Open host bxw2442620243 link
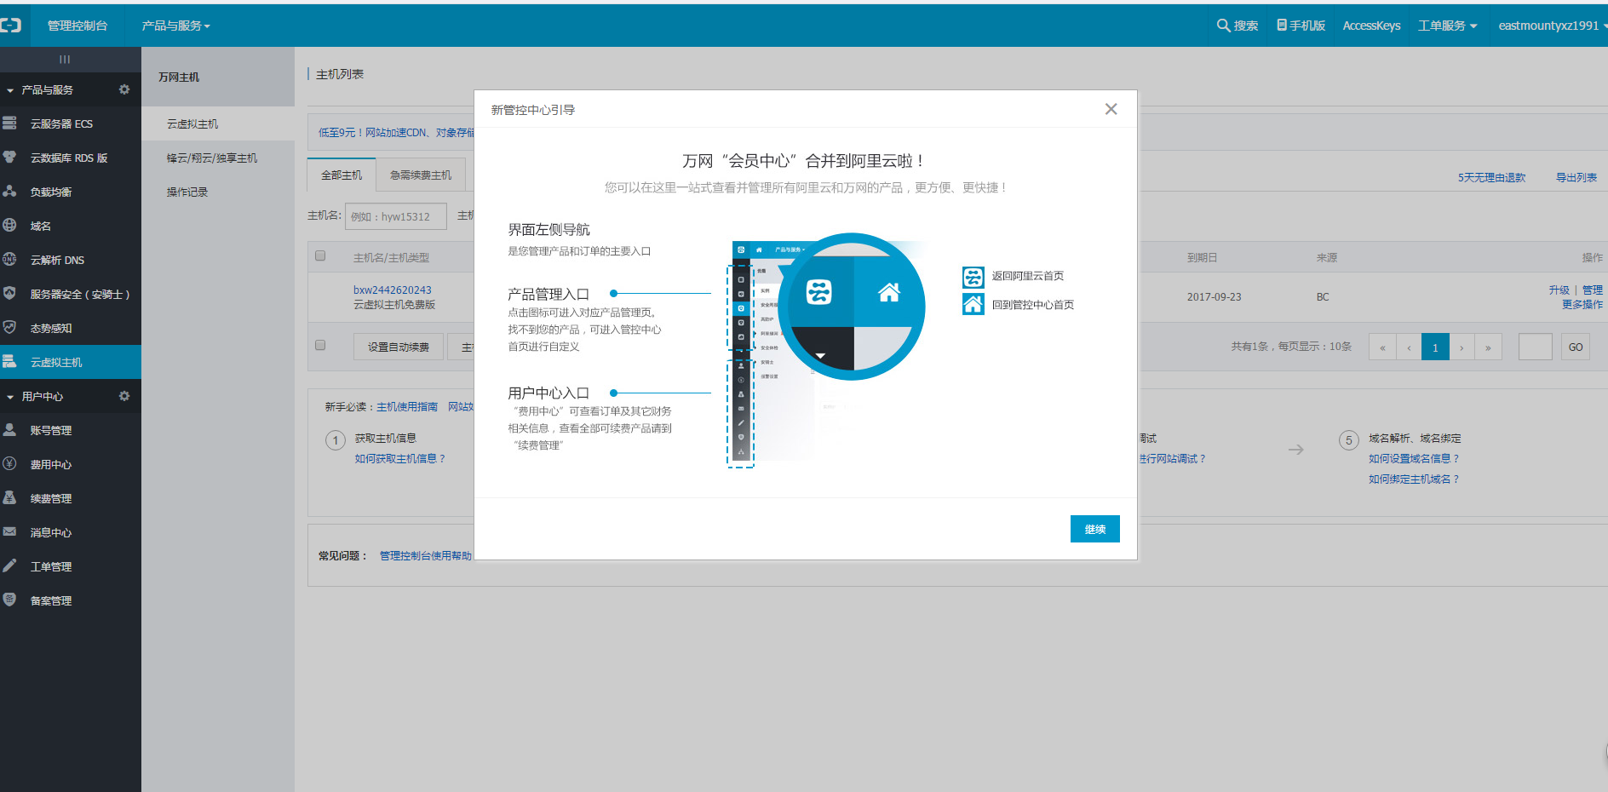This screenshot has width=1608, height=792. 393,290
